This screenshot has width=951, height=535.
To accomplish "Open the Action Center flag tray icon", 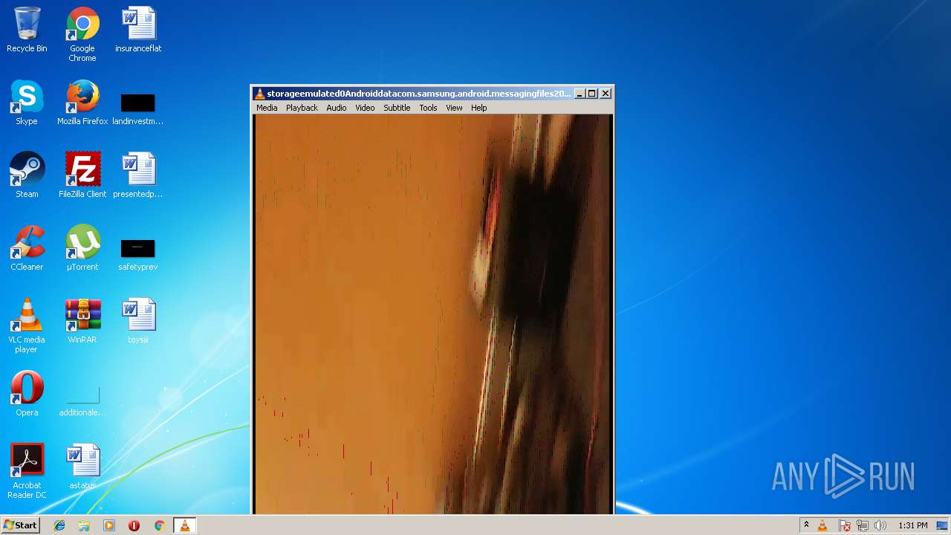I will pyautogui.click(x=845, y=525).
